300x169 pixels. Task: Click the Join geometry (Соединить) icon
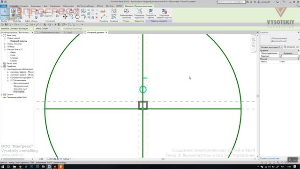tap(41, 16)
